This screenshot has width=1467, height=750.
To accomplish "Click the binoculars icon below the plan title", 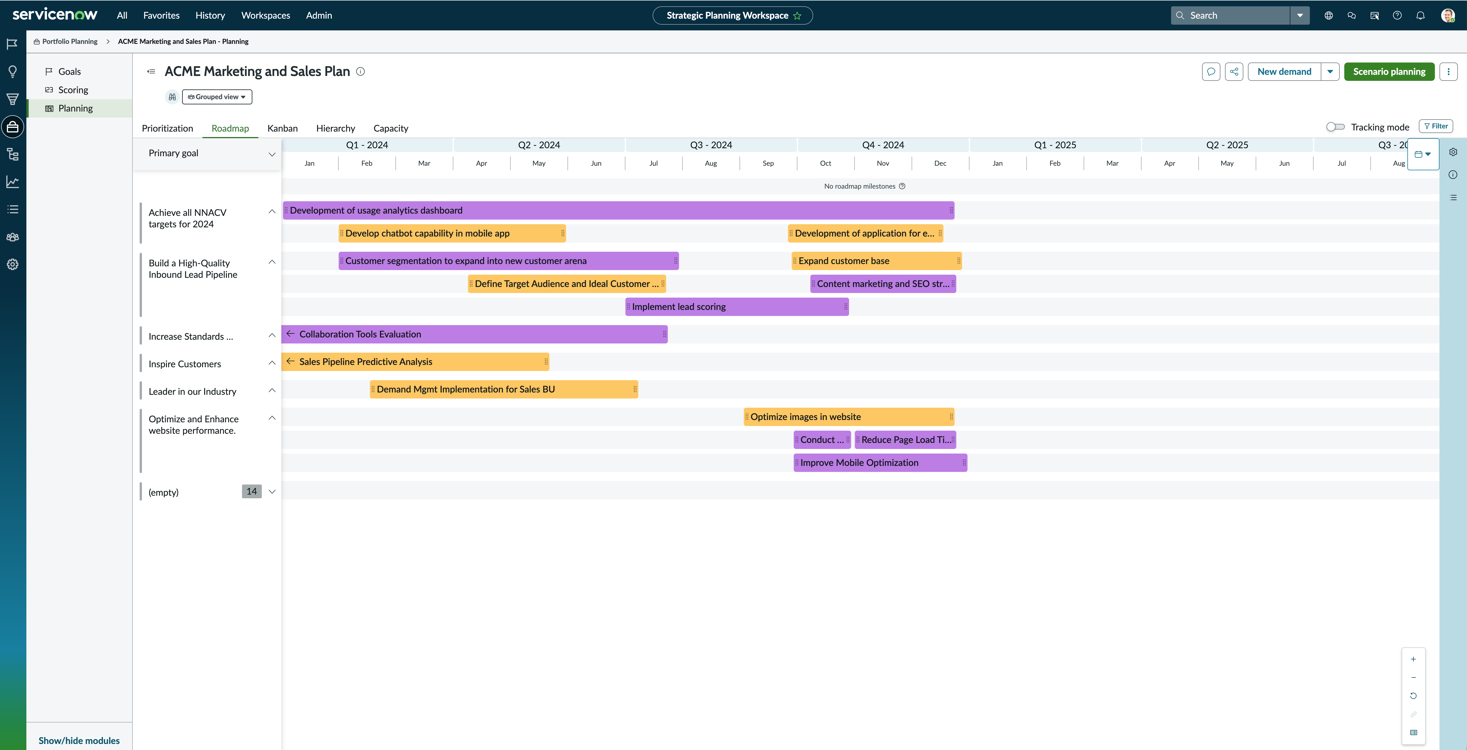I will pyautogui.click(x=172, y=97).
